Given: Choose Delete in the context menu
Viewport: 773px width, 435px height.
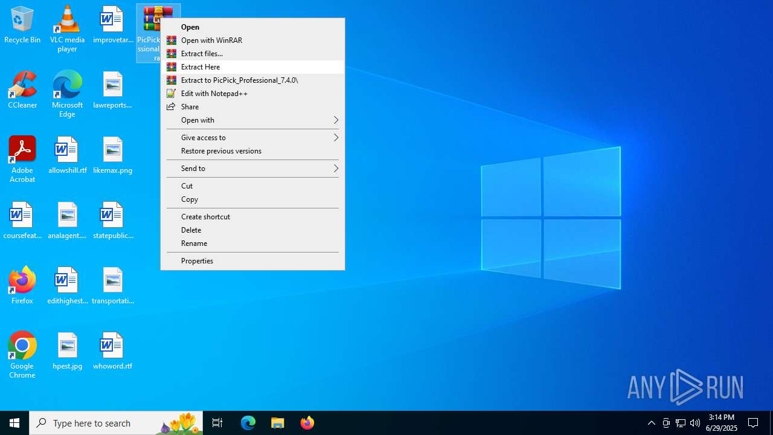Looking at the screenshot, I should click(252, 230).
